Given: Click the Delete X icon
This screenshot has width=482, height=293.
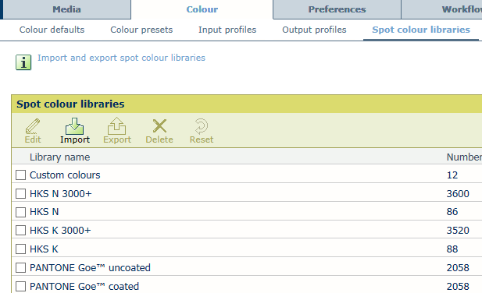Looking at the screenshot, I should [159, 126].
